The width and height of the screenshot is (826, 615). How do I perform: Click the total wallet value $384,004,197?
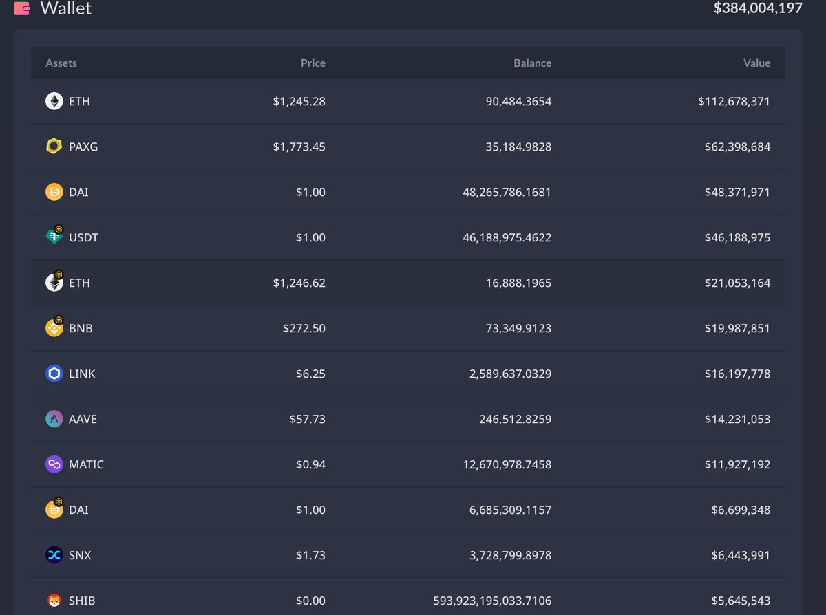click(x=758, y=8)
